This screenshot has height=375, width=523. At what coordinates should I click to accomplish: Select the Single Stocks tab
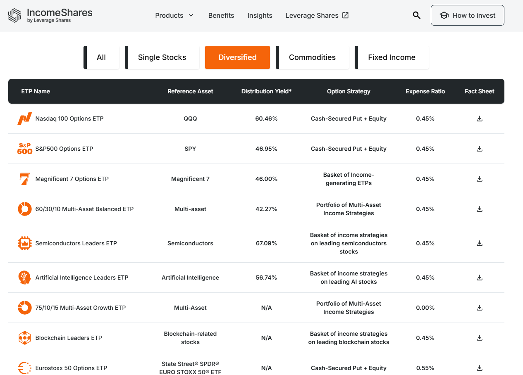(162, 57)
